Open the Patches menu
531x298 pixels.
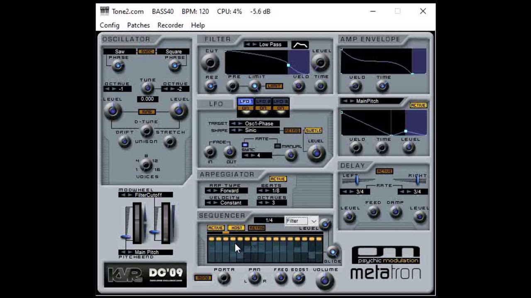139,25
